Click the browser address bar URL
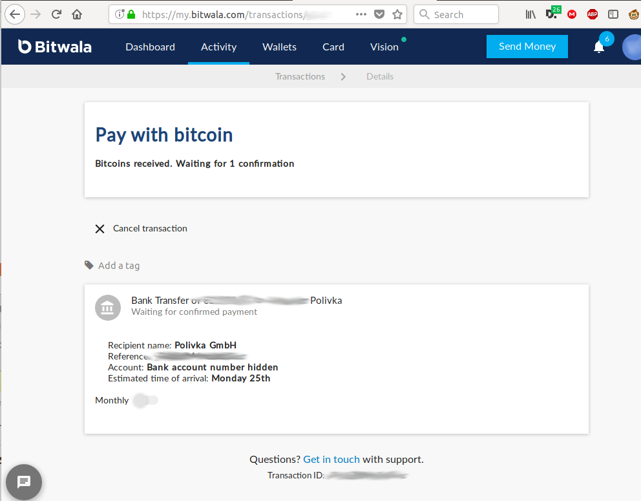 point(236,15)
